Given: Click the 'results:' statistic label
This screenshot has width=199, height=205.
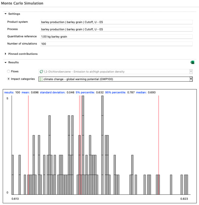Looking at the screenshot, I should pyautogui.click(x=9, y=92).
